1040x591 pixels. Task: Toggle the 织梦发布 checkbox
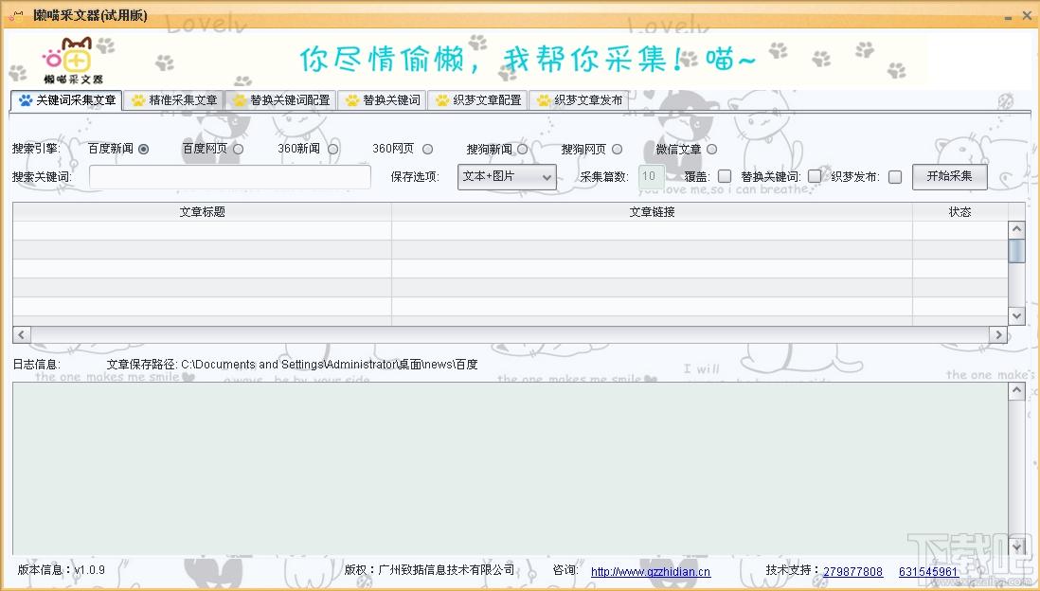(894, 176)
